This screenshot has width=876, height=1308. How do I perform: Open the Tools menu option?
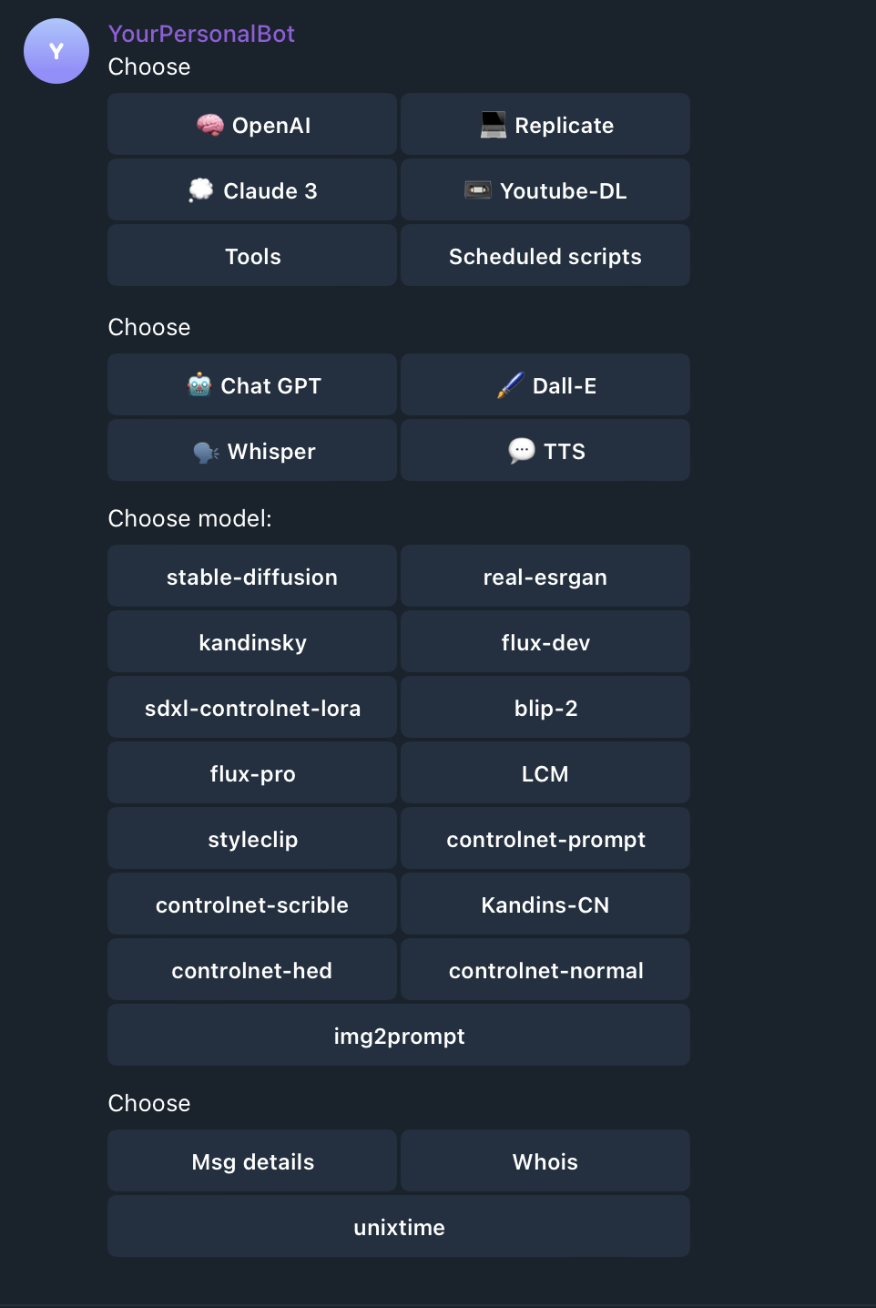coord(252,256)
